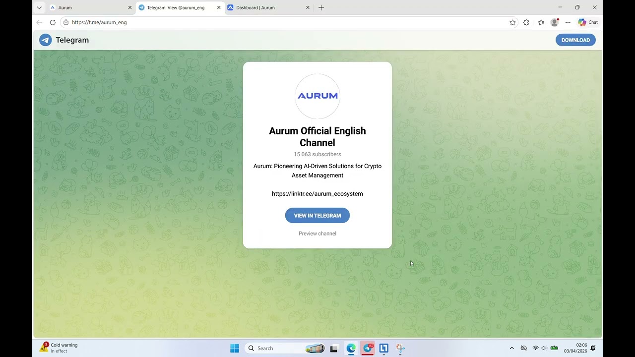Click the Pioneering AI-Driven Solutions description
Image resolution: width=635 pixels, height=357 pixels.
pos(317,171)
